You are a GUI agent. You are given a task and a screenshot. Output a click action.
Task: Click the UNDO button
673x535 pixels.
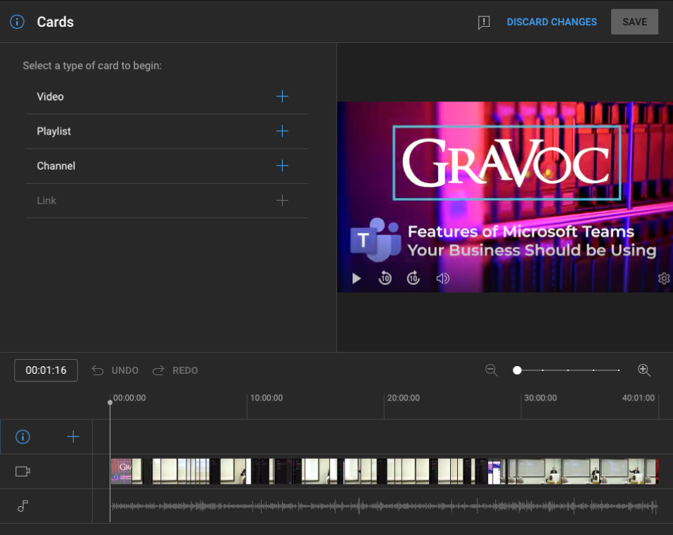click(115, 370)
